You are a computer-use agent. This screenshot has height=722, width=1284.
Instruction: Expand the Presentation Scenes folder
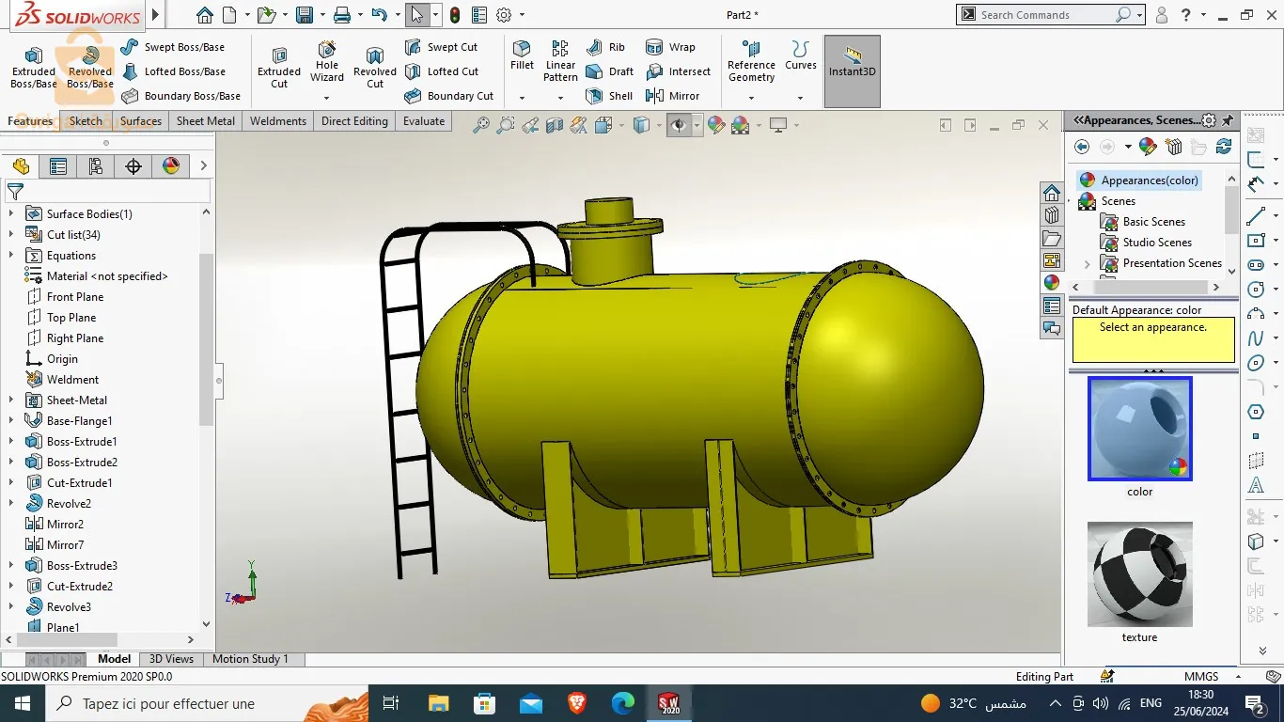coord(1088,263)
